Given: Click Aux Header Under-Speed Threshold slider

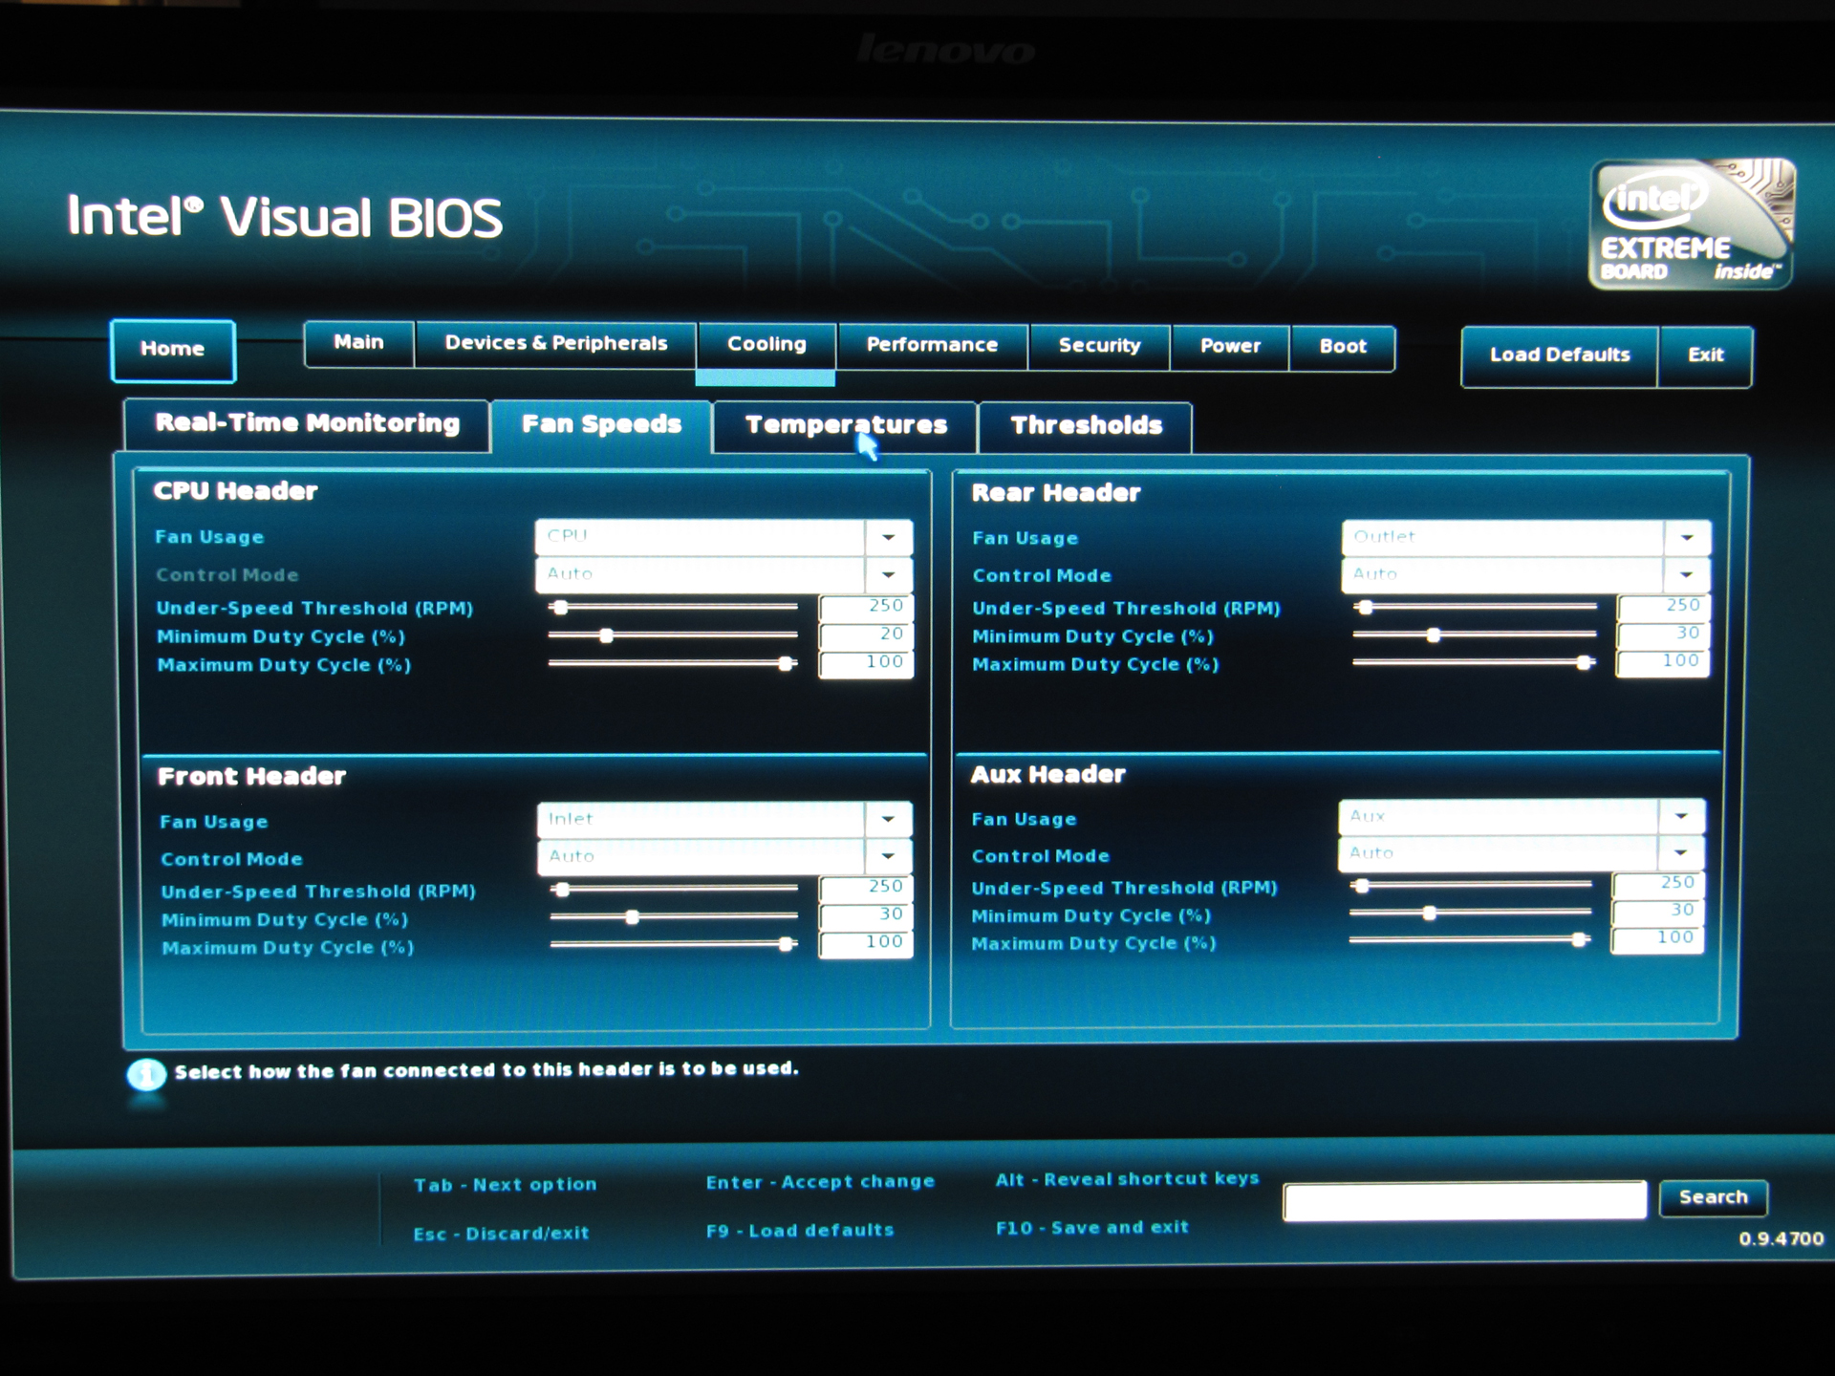Looking at the screenshot, I should pyautogui.click(x=1471, y=886).
